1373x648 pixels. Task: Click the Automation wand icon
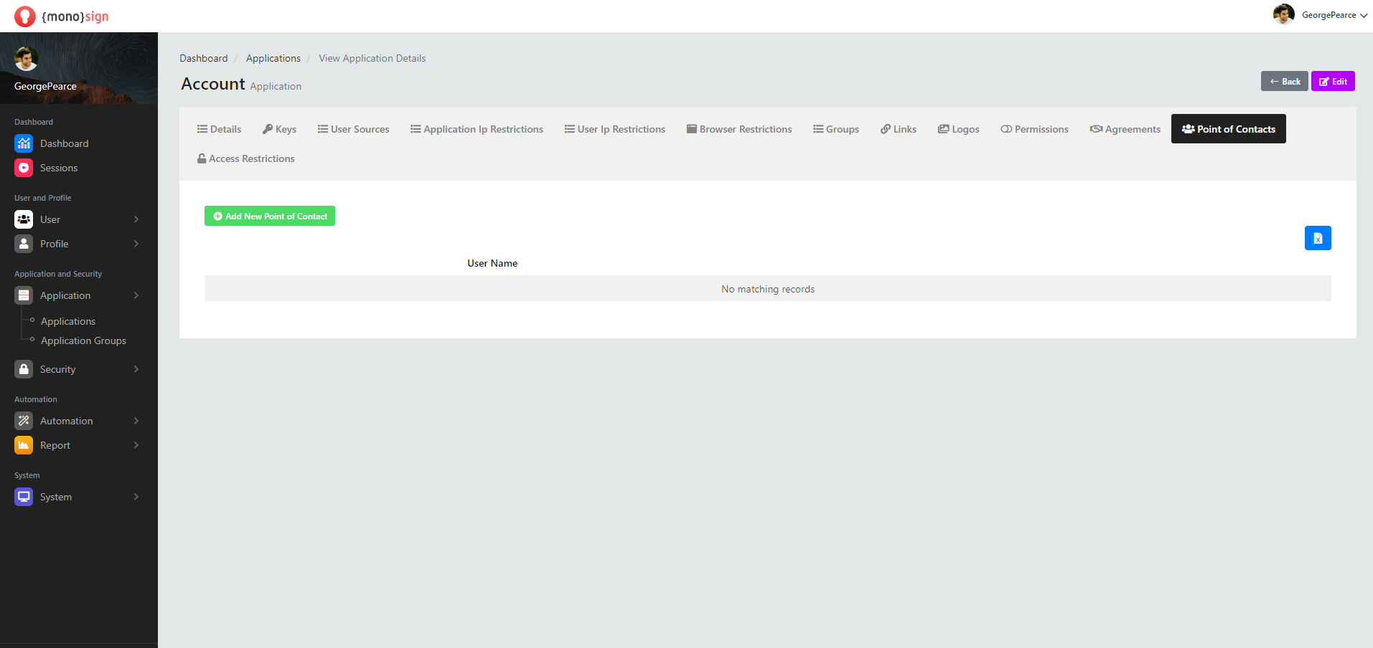tap(24, 421)
